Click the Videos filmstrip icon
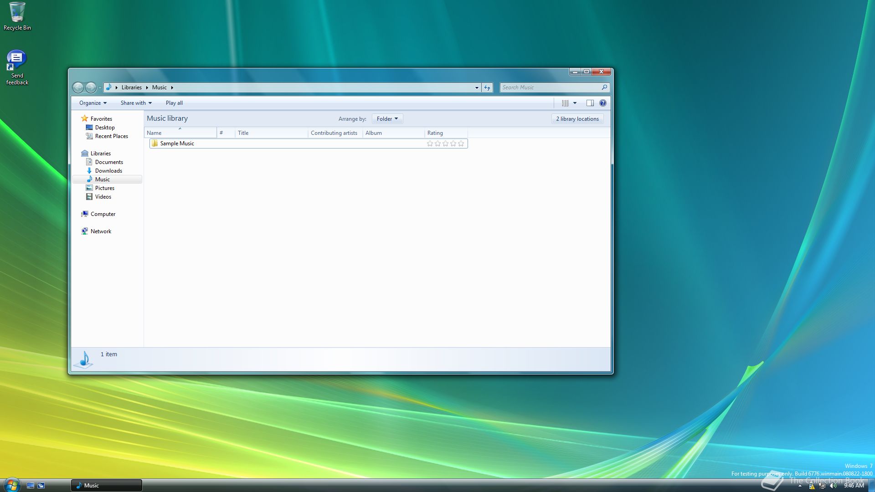The width and height of the screenshot is (875, 492). pyautogui.click(x=89, y=196)
